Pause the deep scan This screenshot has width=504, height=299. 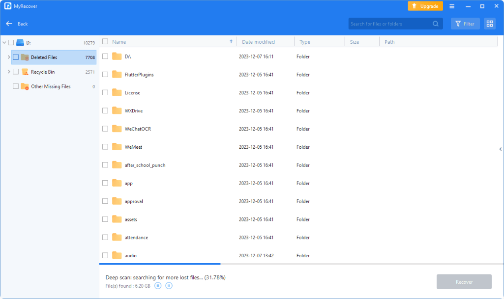point(169,286)
